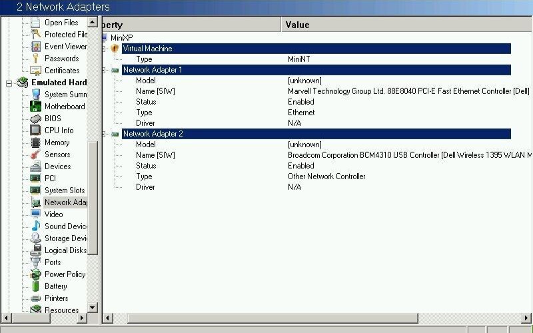533x333 pixels.
Task: Open the CPU Info icon
Action: pyautogui.click(x=35, y=130)
